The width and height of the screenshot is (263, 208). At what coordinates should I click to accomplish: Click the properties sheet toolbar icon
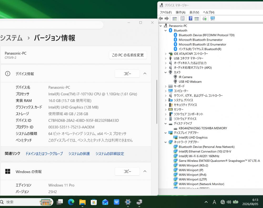pos(183,18)
